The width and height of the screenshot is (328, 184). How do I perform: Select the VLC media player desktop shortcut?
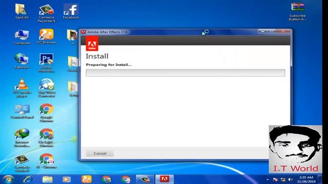coord(22,88)
